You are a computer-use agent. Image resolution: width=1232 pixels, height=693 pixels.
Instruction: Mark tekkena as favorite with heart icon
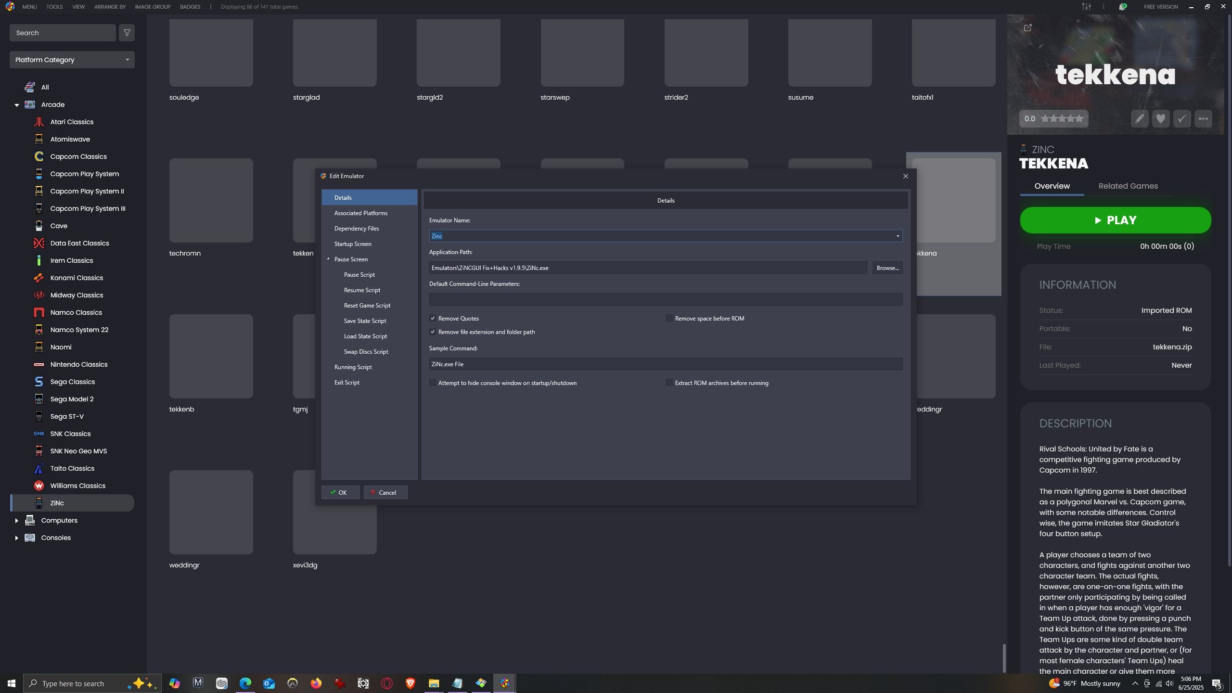click(1161, 119)
